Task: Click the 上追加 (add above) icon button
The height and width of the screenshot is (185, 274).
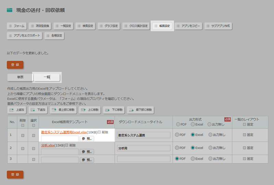Action: coord(17,110)
